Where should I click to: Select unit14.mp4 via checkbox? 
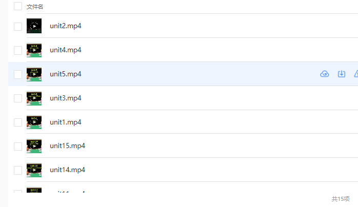[18, 170]
